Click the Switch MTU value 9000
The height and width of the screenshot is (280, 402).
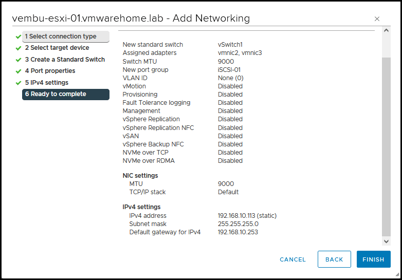tap(226, 62)
